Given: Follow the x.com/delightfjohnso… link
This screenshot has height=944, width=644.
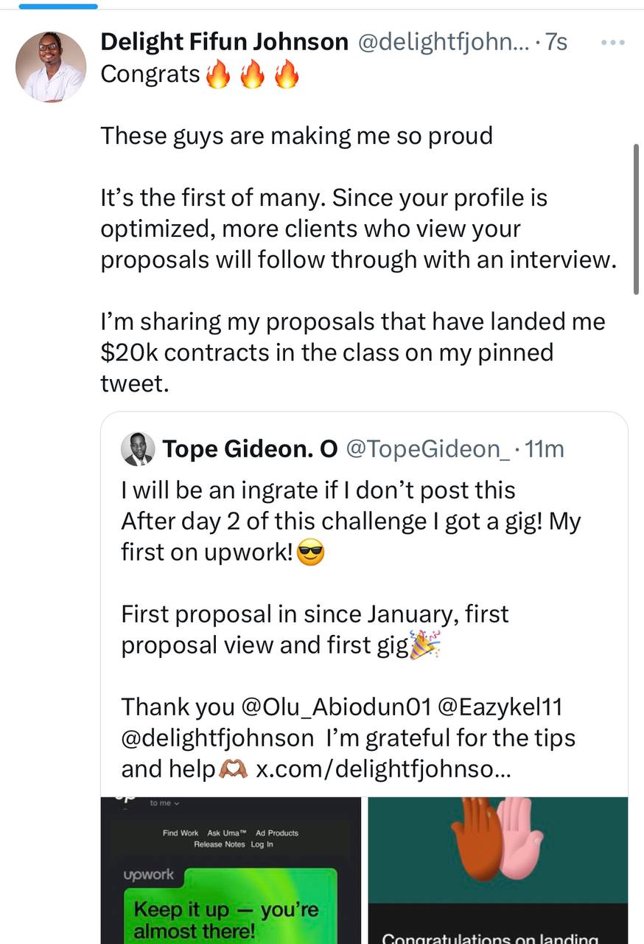Looking at the screenshot, I should point(382,768).
